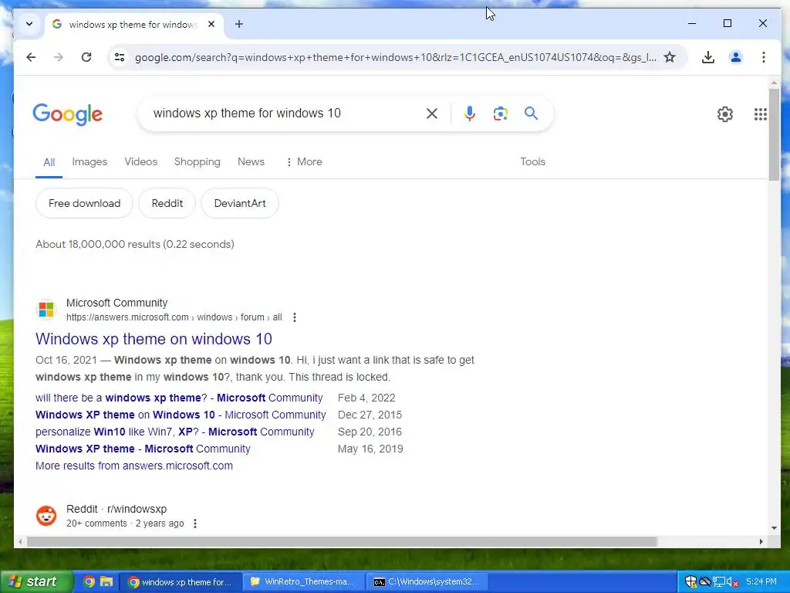
Task: Apply 'Free download' filter chip
Action: click(x=85, y=203)
